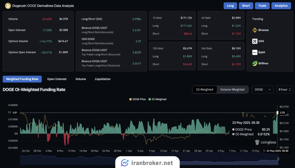Click the 1 Apr date on chart axis
The width and height of the screenshot is (295, 168).
pyautogui.click(x=129, y=151)
